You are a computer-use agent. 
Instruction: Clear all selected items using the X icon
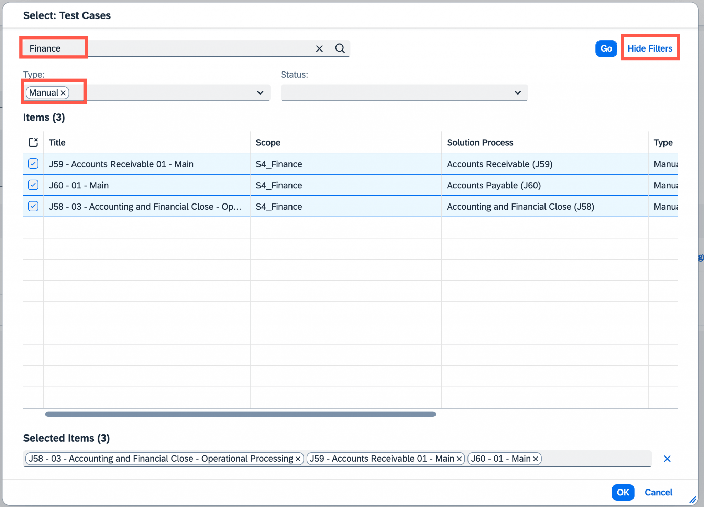(668, 458)
